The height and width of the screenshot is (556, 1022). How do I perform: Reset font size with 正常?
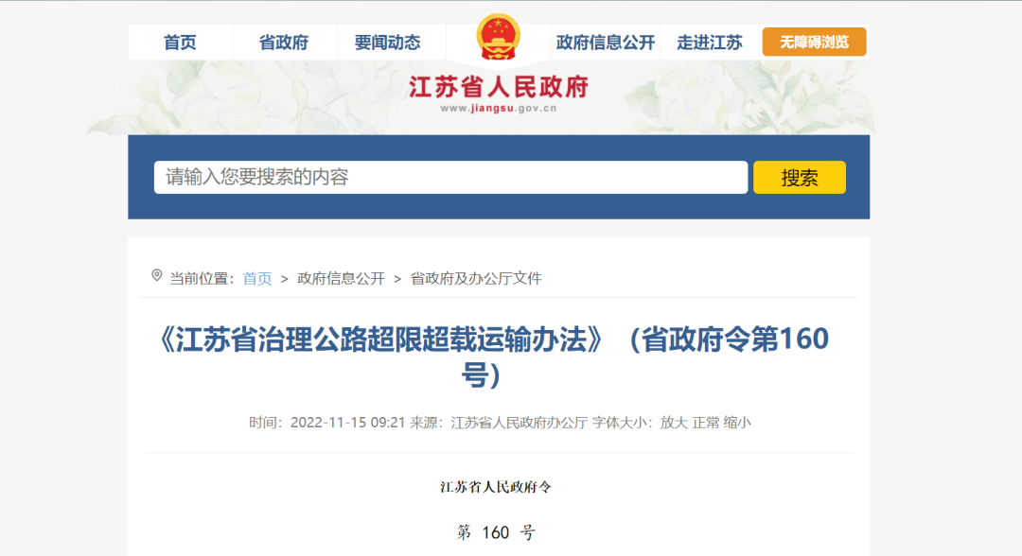pos(706,423)
